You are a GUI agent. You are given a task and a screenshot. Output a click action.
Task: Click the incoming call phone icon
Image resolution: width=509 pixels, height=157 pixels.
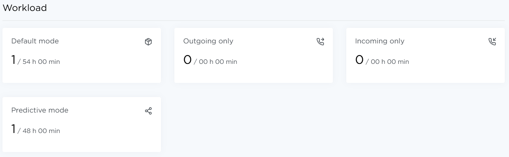(492, 42)
